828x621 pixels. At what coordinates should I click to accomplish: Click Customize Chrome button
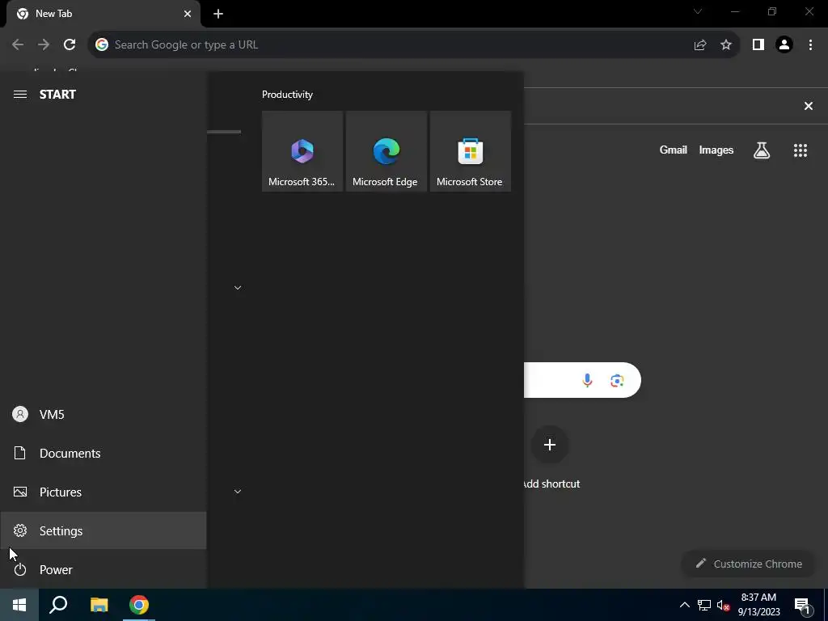tap(750, 564)
